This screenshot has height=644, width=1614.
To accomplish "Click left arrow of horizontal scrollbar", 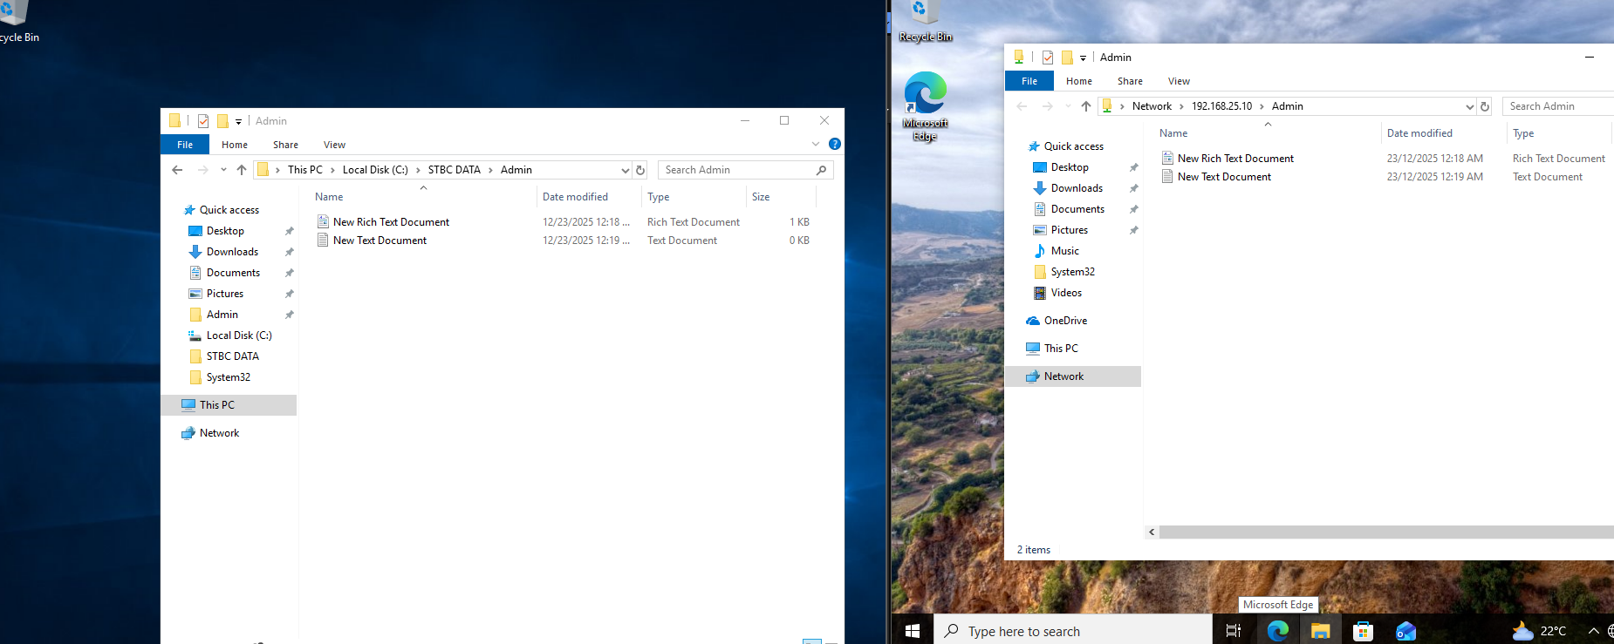I will [1152, 532].
